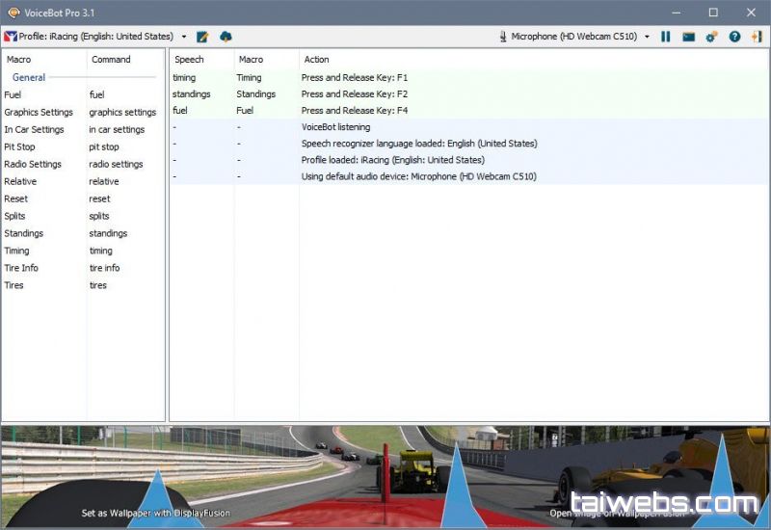
Task: Select the Tire Info macro row
Action: click(x=21, y=268)
